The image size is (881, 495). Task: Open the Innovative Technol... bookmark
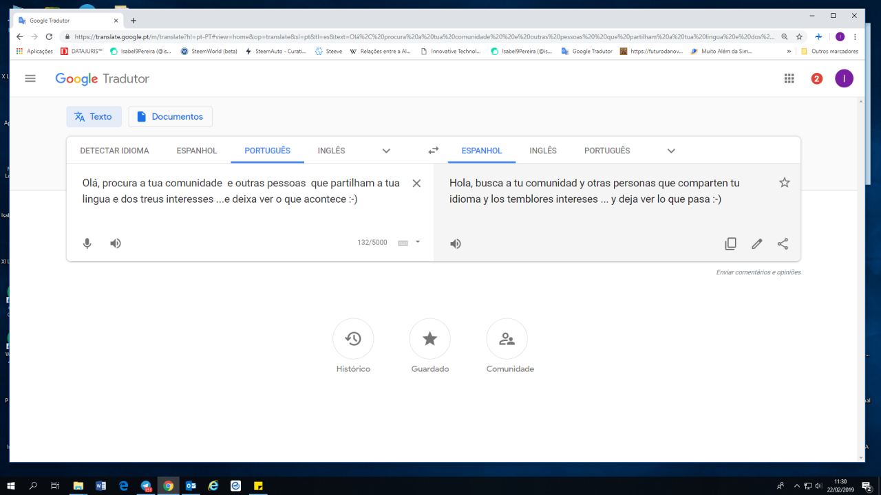point(451,52)
